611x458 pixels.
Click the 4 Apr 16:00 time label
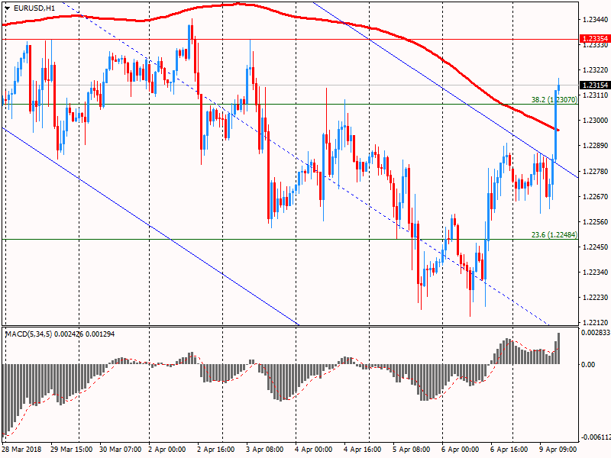pos(362,450)
